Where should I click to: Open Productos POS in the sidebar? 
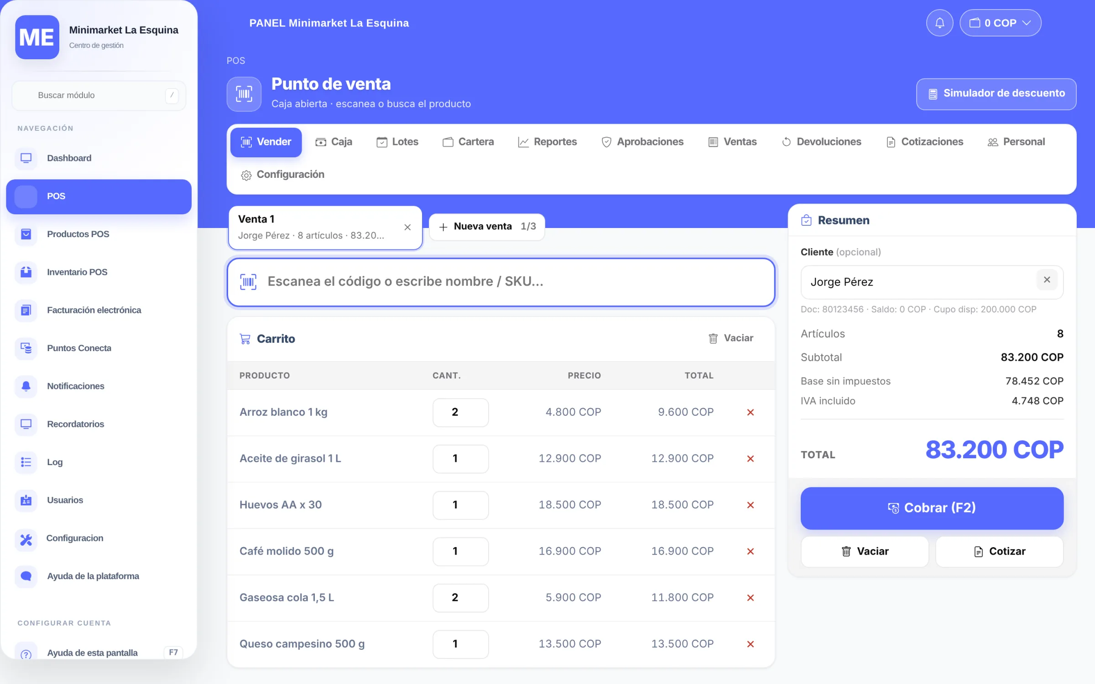99,234
